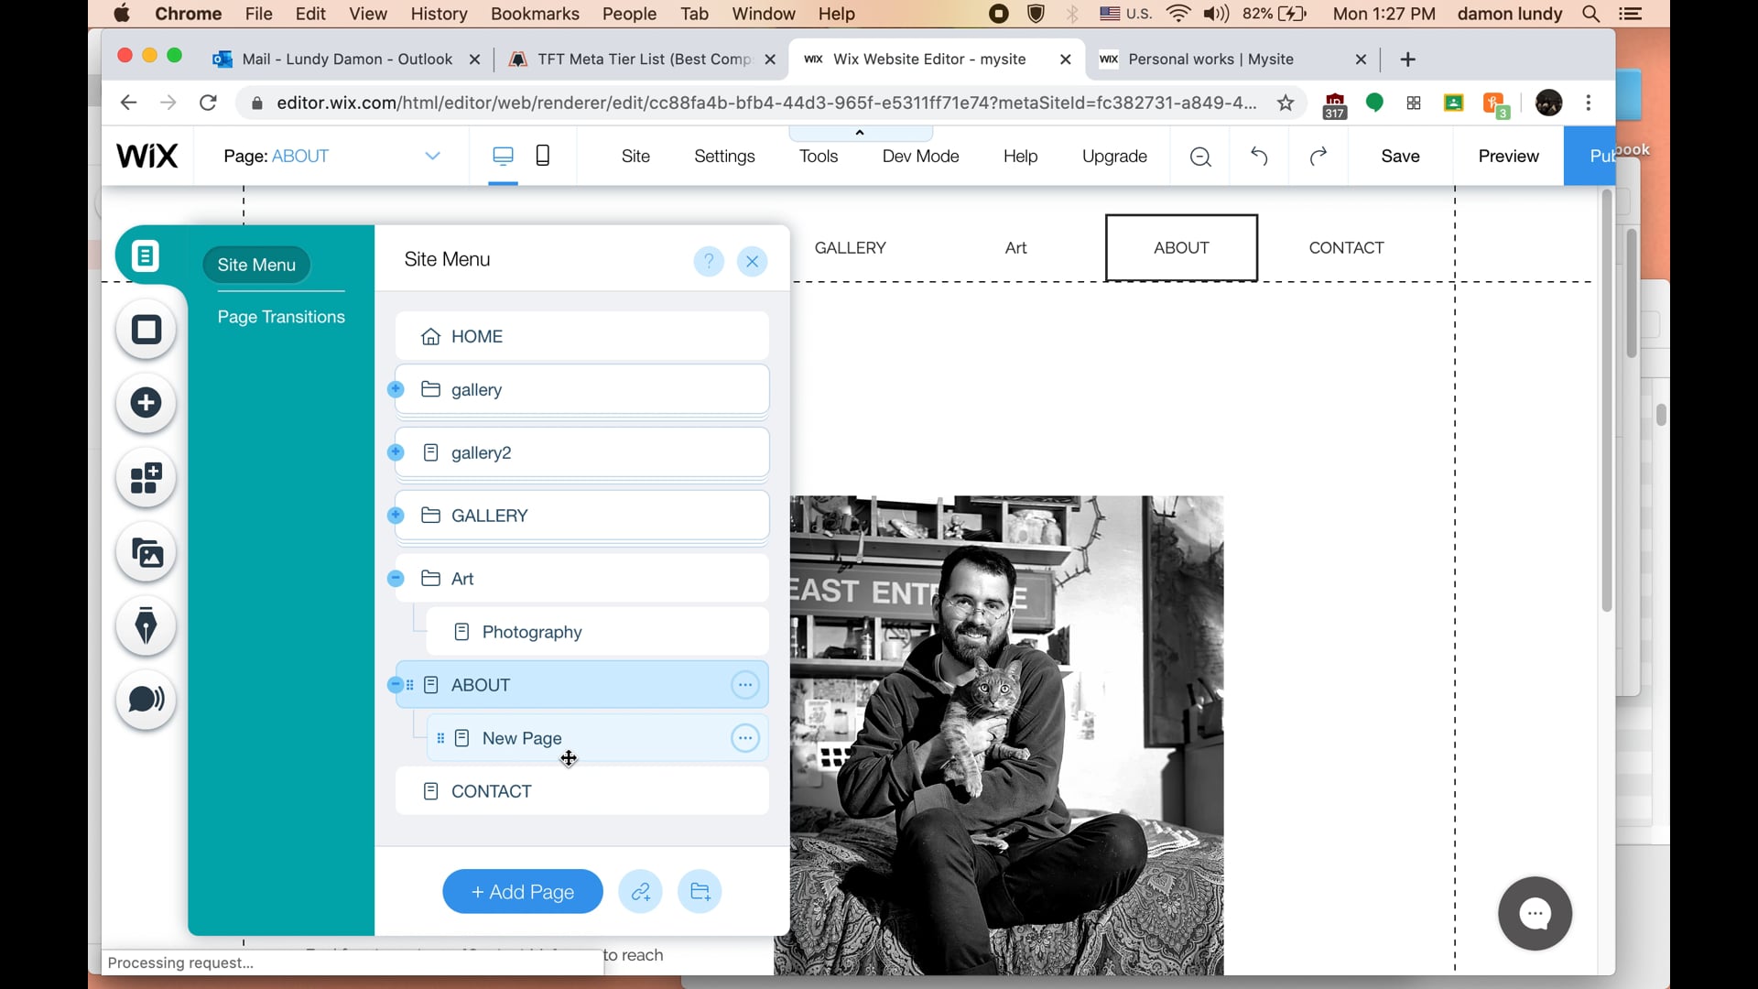Open the chat bubble sidebar panel

tap(146, 701)
